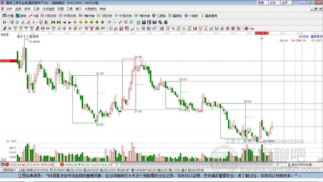Click the 老子十二宫结构 indicator label
This screenshot has height=182, width=323.
[28, 37]
